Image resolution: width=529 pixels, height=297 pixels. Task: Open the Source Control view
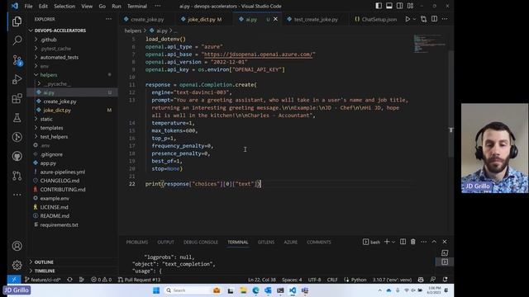coord(17,60)
